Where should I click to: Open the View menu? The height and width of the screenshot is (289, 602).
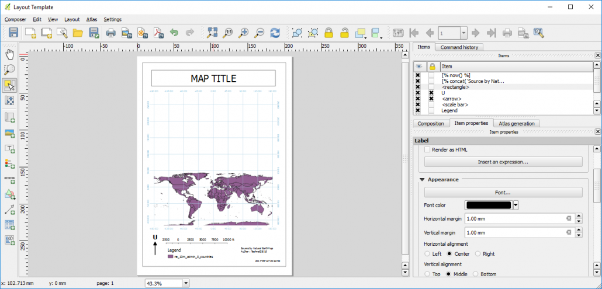pos(53,19)
